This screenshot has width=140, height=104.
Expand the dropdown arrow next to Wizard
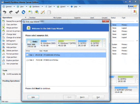point(68,7)
